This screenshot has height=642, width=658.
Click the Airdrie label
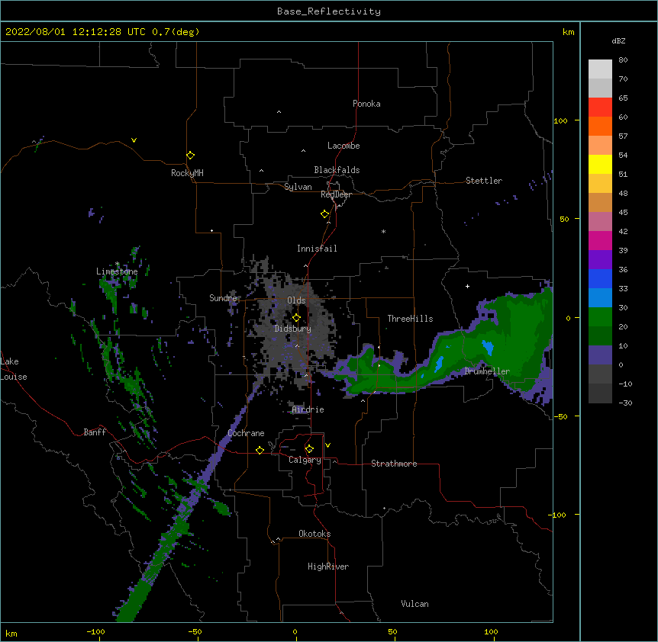click(308, 409)
